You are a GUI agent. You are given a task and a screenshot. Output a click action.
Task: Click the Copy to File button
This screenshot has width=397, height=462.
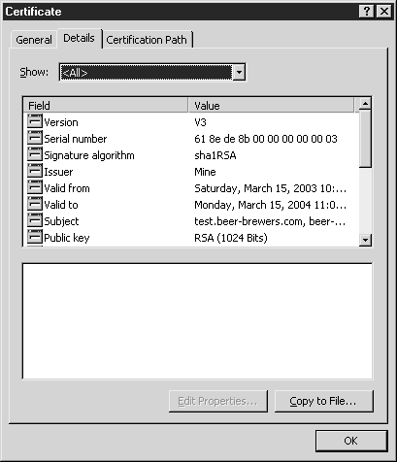tap(324, 401)
